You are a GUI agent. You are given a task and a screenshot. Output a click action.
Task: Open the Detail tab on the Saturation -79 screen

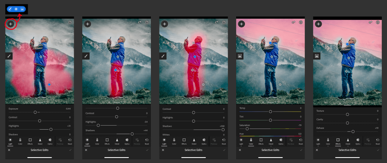271,141
